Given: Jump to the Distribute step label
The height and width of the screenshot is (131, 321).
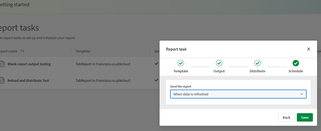Looking at the screenshot, I should click(257, 71).
